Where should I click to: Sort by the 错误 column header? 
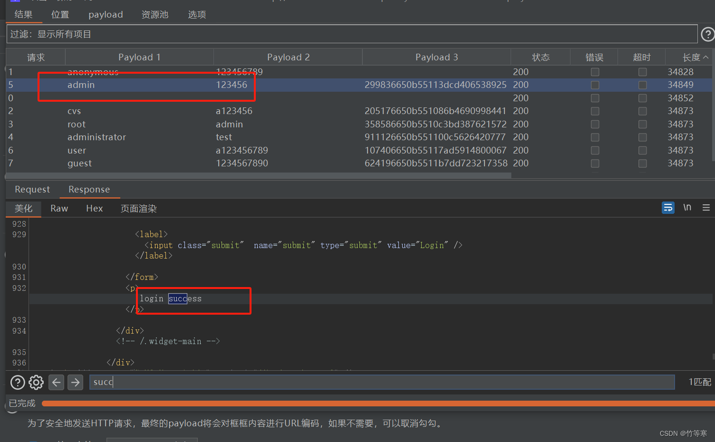[x=594, y=57]
